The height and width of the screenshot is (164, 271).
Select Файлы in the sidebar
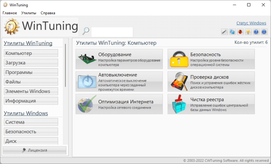coord(31,82)
